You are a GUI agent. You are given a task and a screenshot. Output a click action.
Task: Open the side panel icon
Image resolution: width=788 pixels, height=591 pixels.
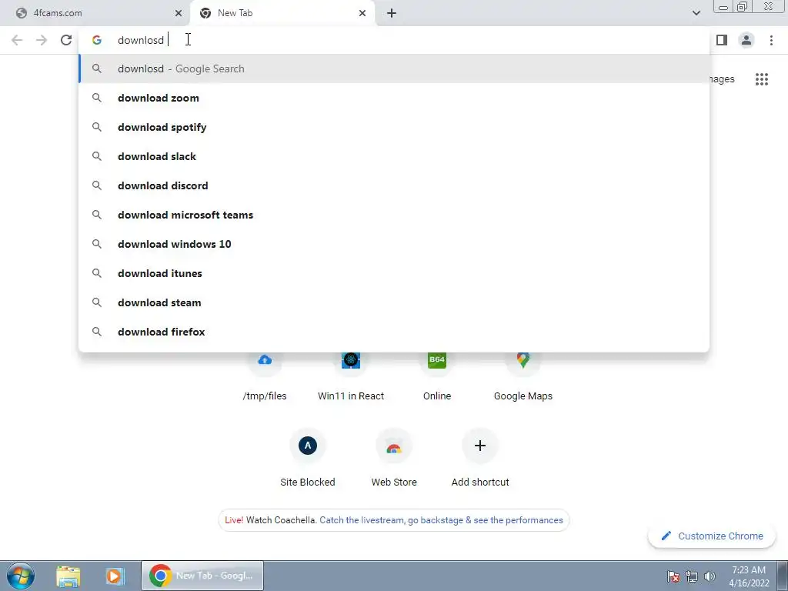722,40
